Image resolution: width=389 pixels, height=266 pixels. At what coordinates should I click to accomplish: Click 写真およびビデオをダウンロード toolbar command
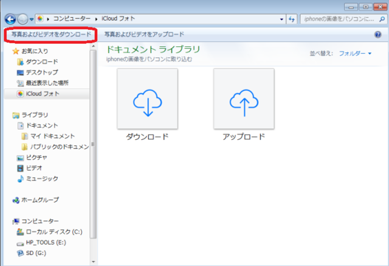[47, 35]
